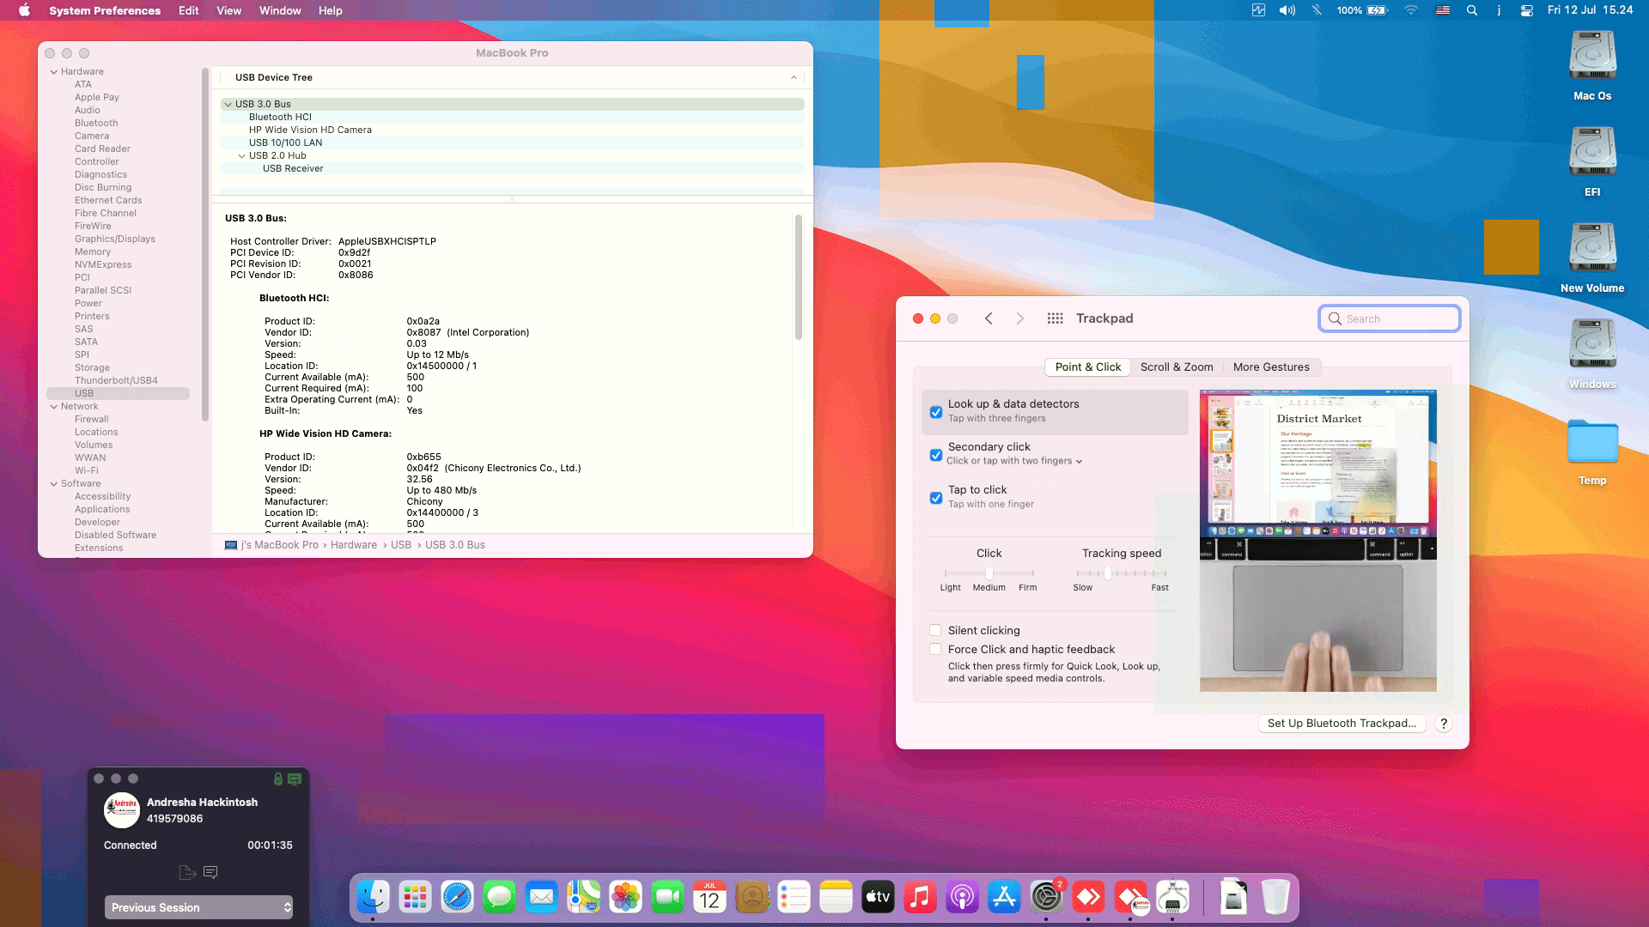1649x927 pixels.
Task: Open the AnyDesk chat icon
Action: pos(210,872)
